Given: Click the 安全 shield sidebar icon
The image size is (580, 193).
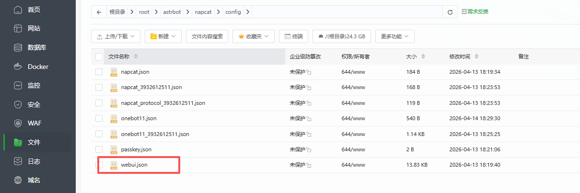Looking at the screenshot, I should [x=18, y=104].
